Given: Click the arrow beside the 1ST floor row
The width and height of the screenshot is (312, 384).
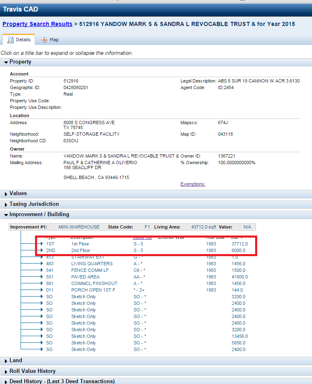Looking at the screenshot, I should tap(41, 244).
